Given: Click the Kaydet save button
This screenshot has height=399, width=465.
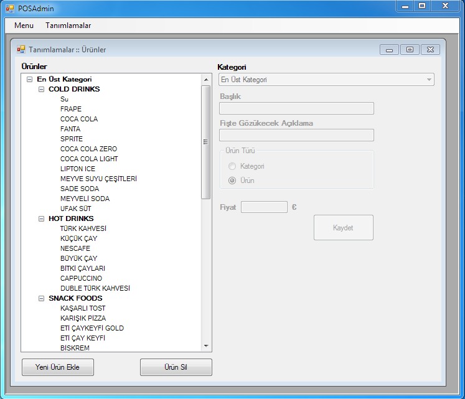Looking at the screenshot, I should pos(343,228).
